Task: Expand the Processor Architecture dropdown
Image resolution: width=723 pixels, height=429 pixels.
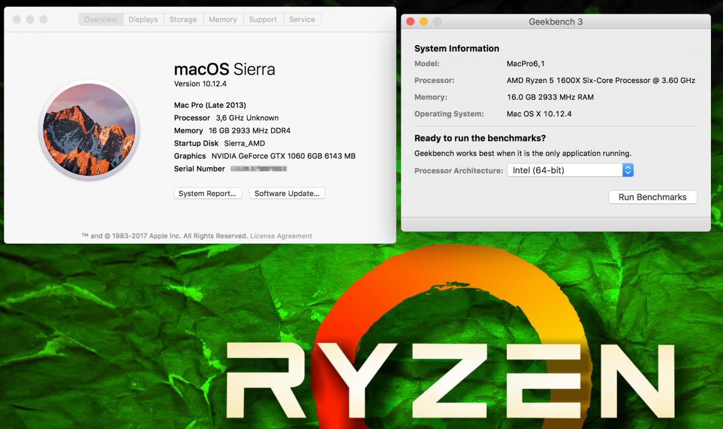Action: pyautogui.click(x=571, y=170)
